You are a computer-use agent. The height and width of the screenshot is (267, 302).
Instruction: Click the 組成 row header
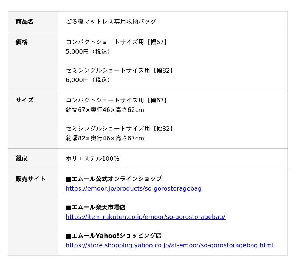[x=22, y=158]
